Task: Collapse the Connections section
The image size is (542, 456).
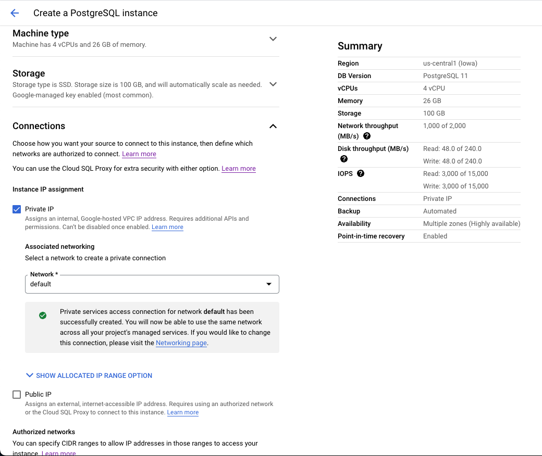Action: coord(273,126)
